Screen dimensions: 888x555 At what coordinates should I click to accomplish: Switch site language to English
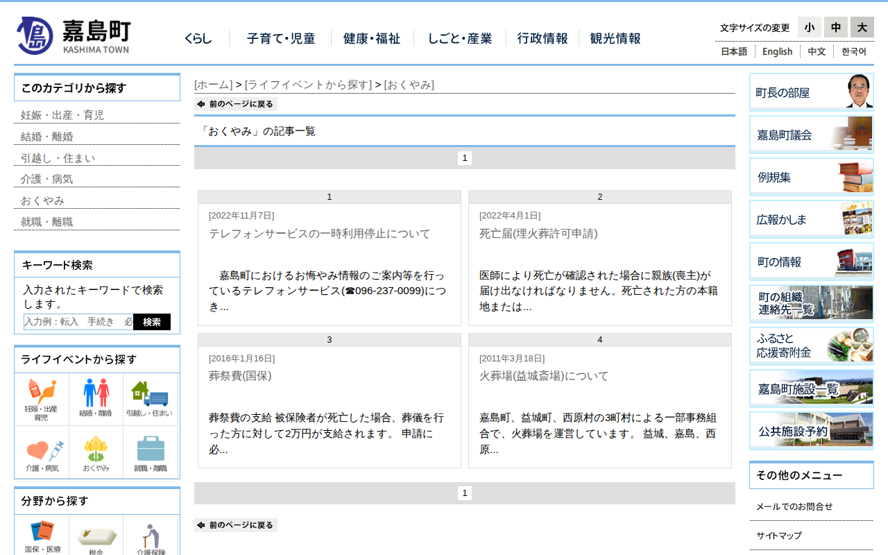click(777, 51)
